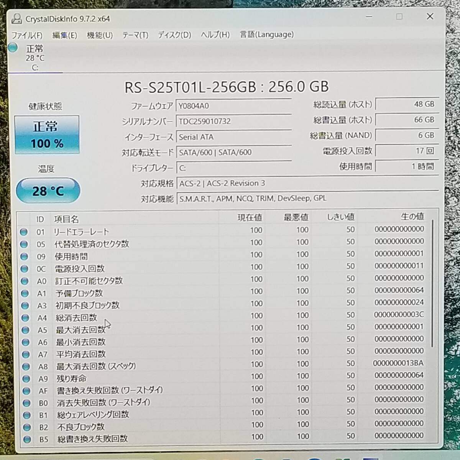Open the ヘルプ(H) menu
This screenshot has width=460, height=460.
tap(215, 35)
